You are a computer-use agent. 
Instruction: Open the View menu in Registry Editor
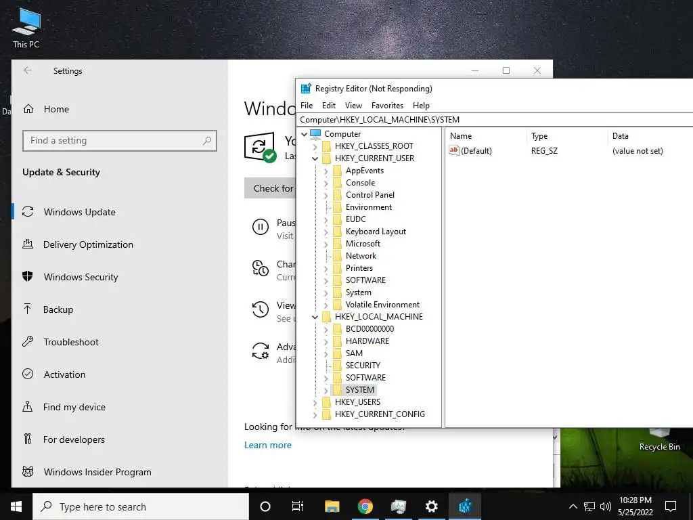pyautogui.click(x=353, y=105)
